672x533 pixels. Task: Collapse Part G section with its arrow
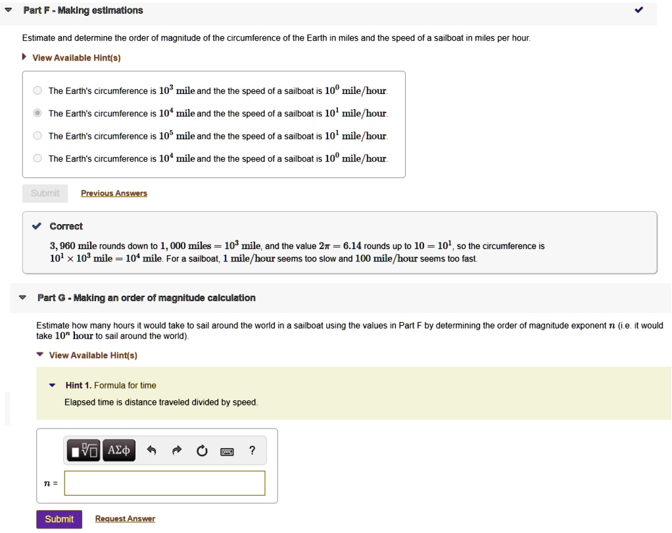[x=22, y=298]
